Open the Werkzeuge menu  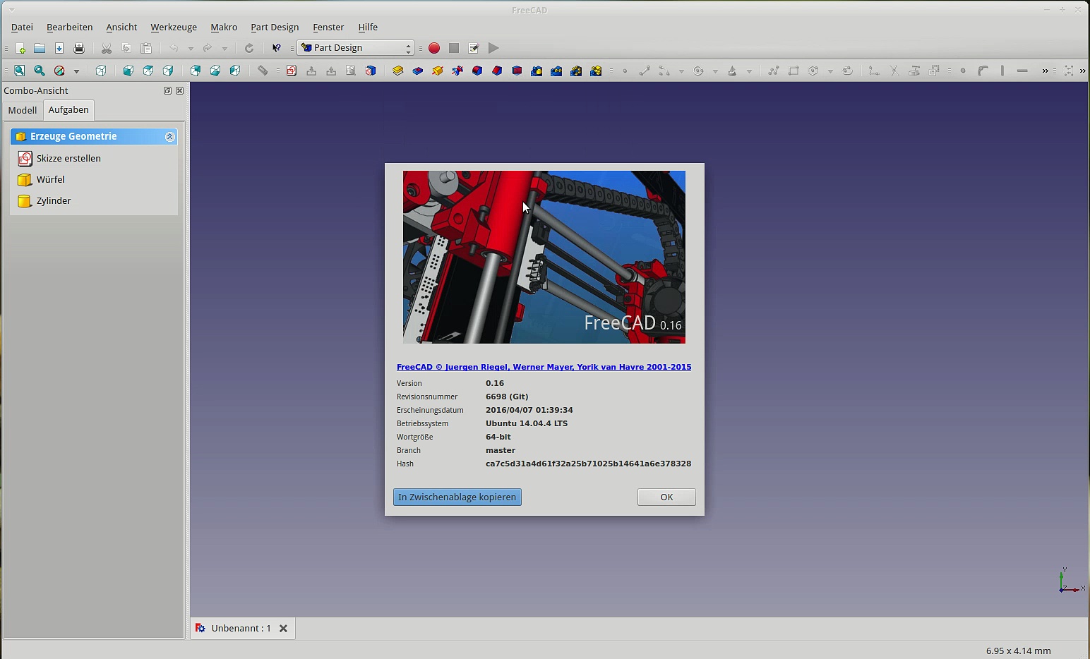pos(173,27)
